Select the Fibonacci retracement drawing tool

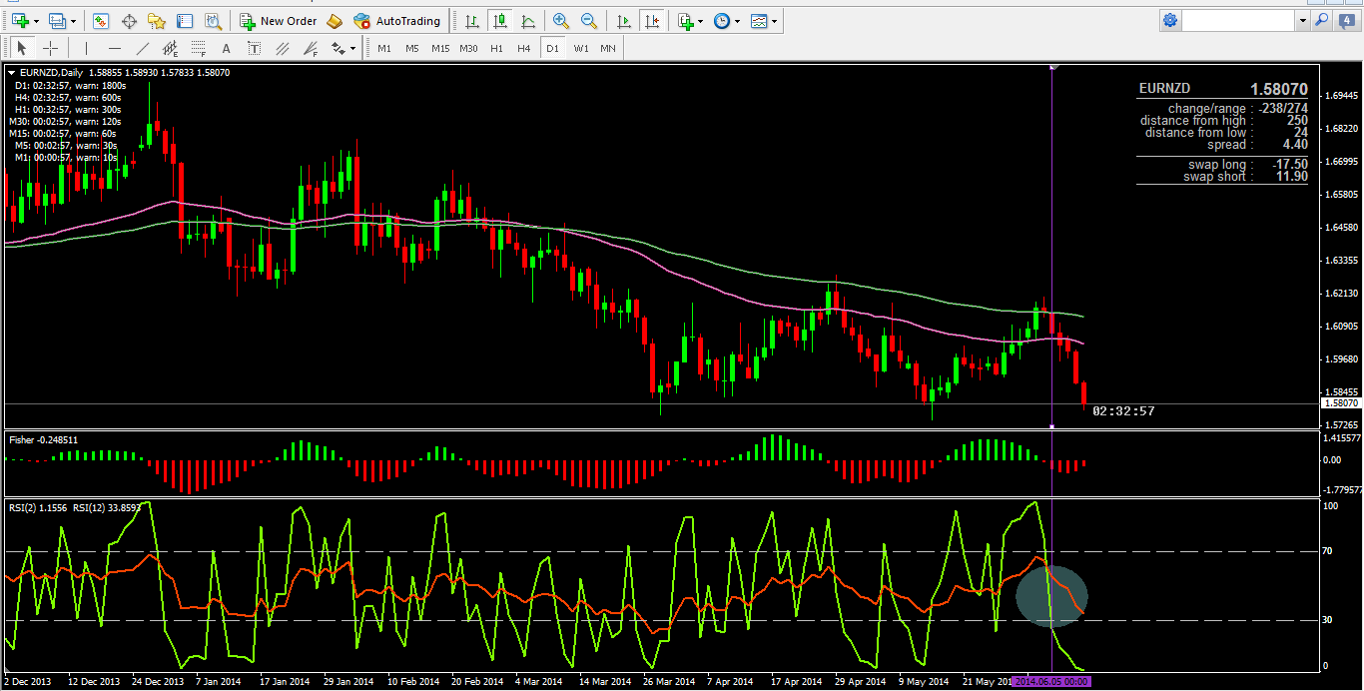[x=199, y=48]
